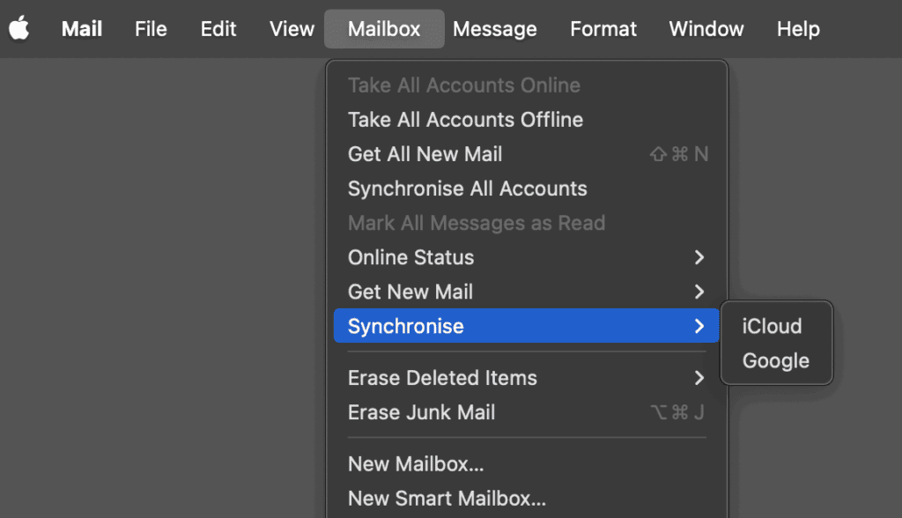The height and width of the screenshot is (518, 902).
Task: Open the Mailbox menu
Action: (384, 28)
